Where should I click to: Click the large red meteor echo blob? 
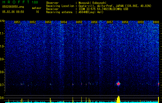(x=118, y=84)
